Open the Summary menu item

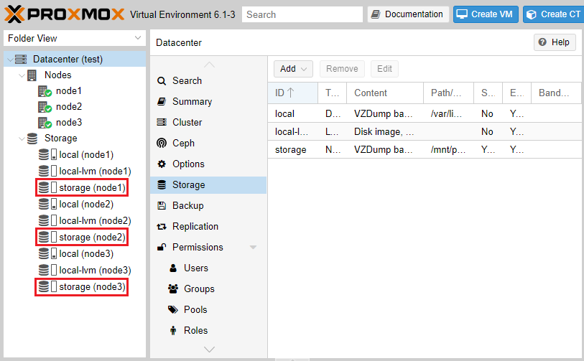(x=192, y=102)
